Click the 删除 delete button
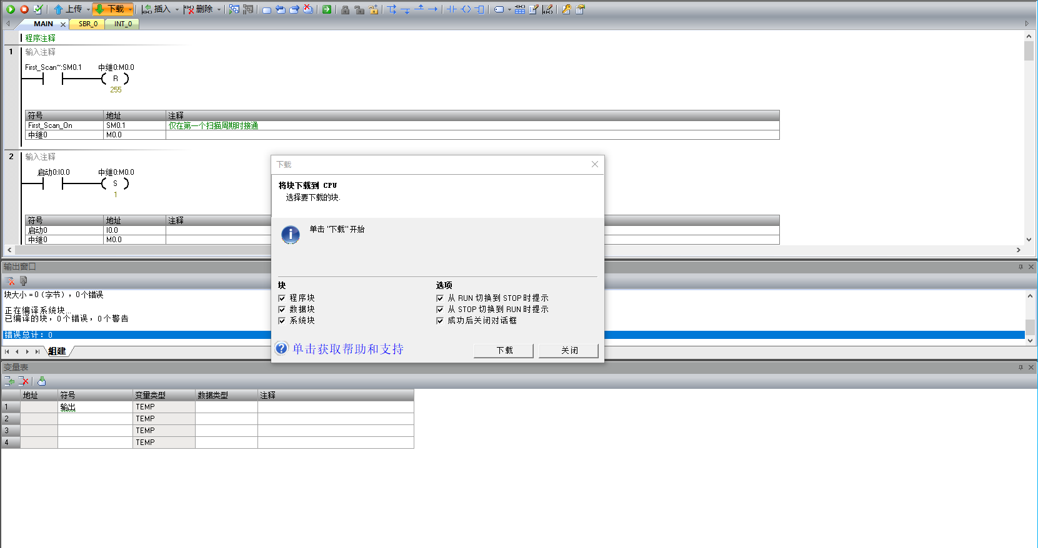 pyautogui.click(x=198, y=9)
